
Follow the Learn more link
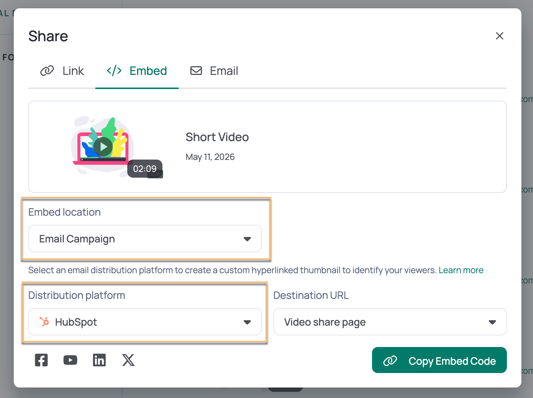tap(461, 270)
